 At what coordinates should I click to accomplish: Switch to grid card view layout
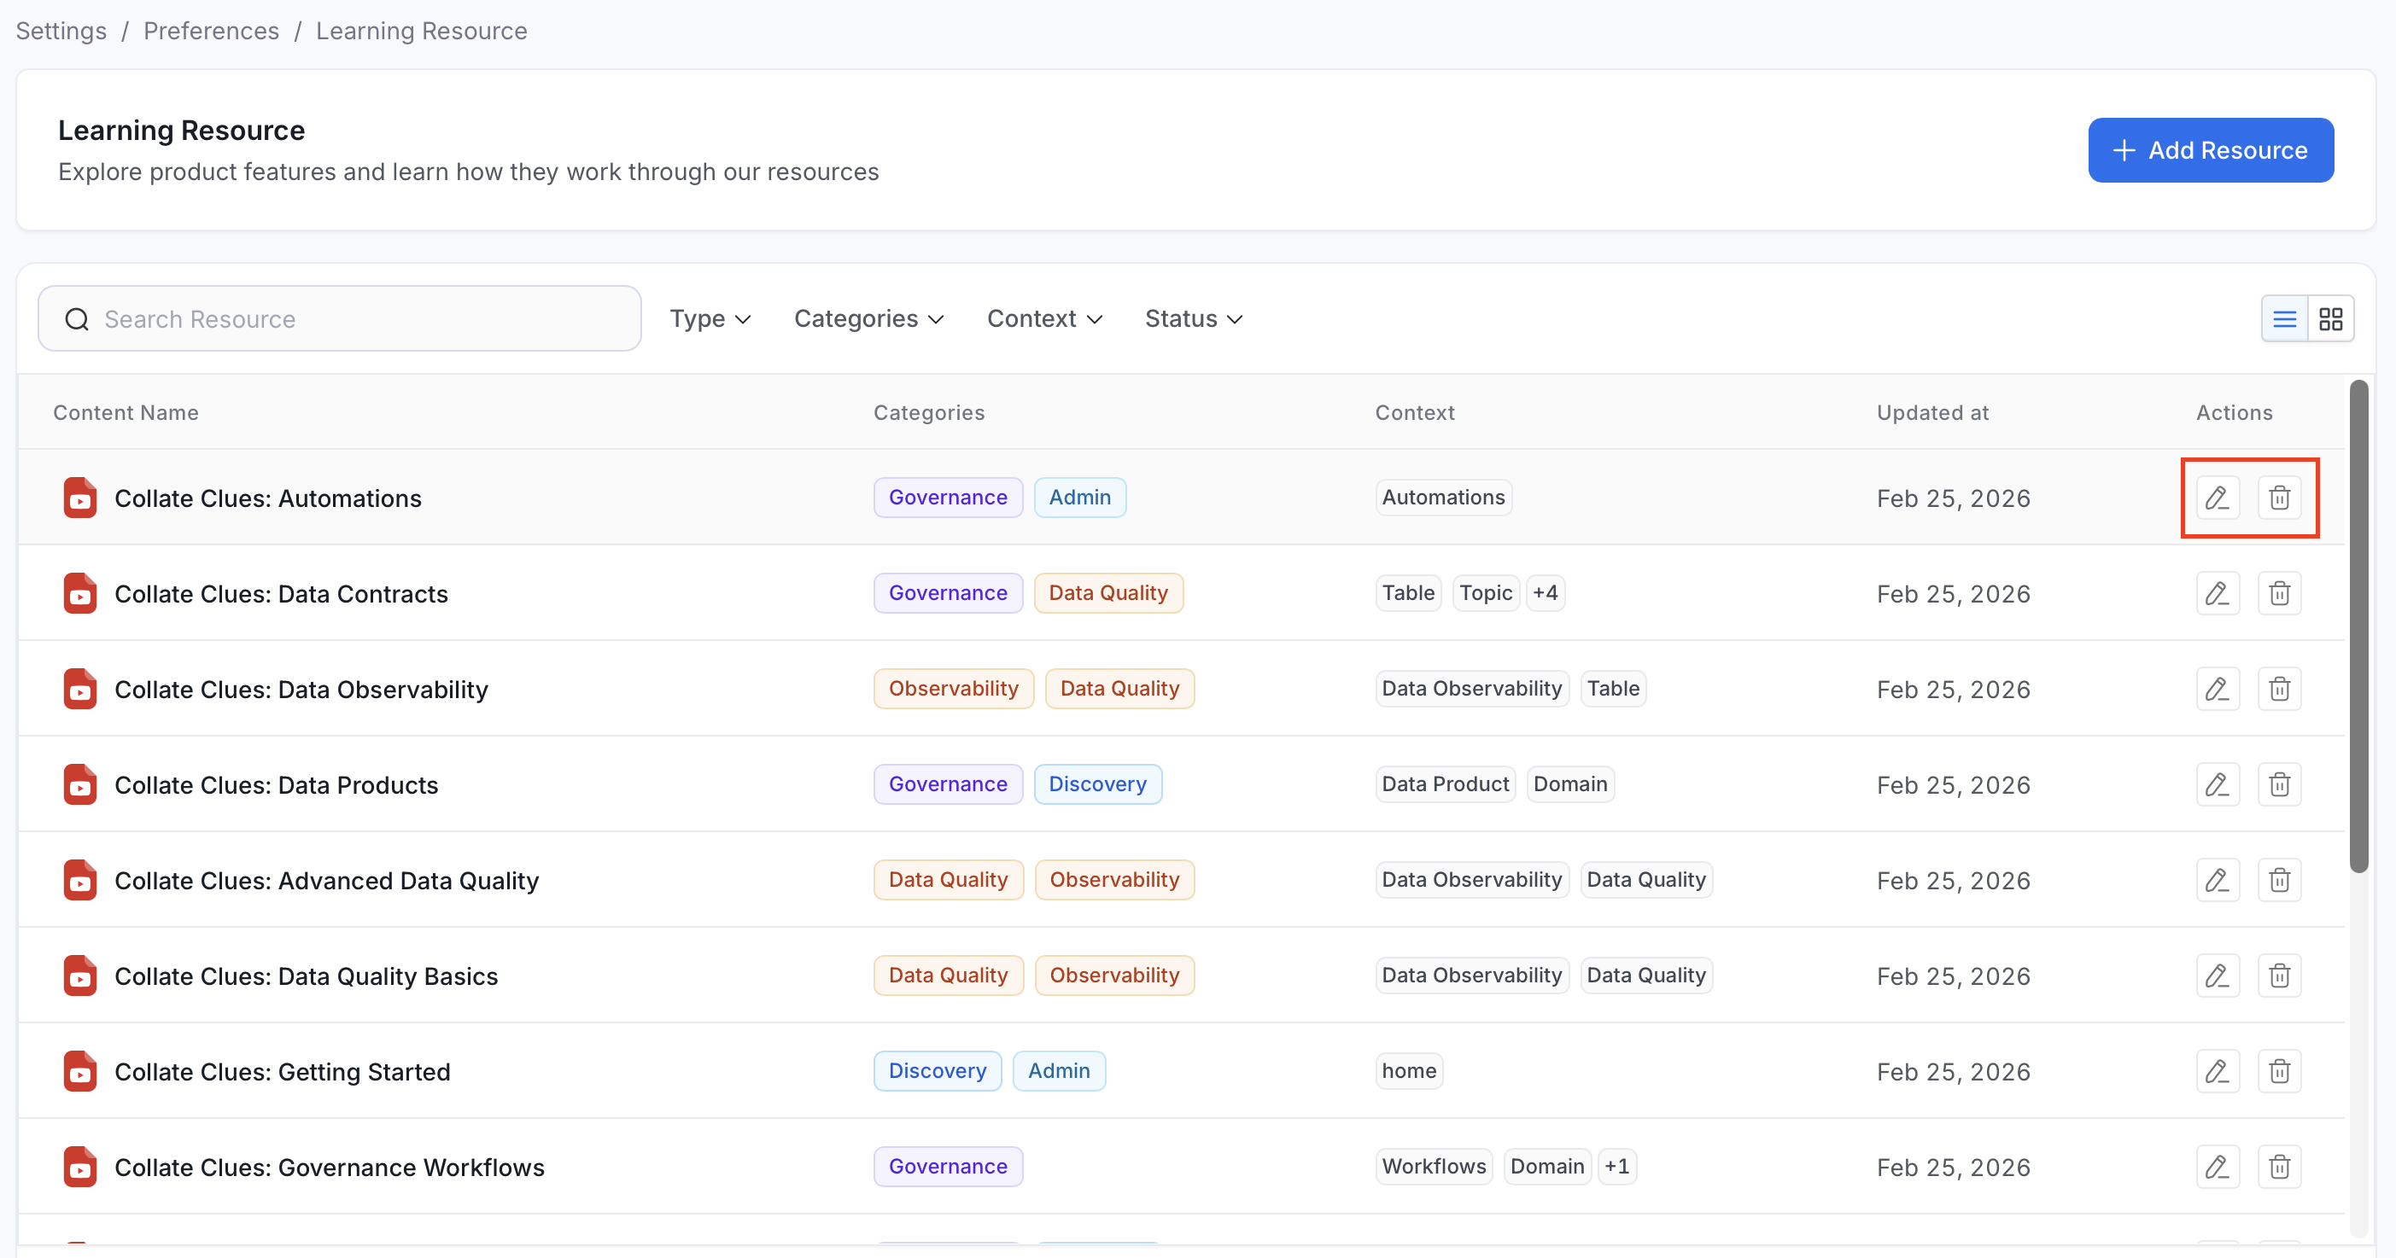click(x=2331, y=319)
